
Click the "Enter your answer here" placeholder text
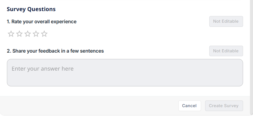tap(43, 69)
